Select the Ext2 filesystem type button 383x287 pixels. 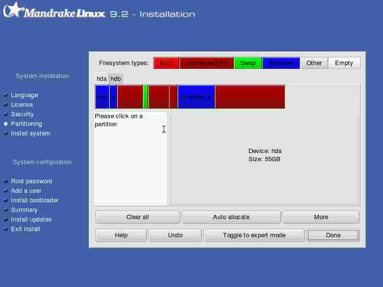click(166, 63)
